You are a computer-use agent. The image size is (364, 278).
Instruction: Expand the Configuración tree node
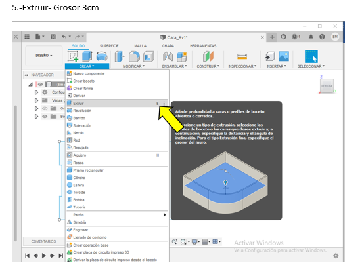36,92
